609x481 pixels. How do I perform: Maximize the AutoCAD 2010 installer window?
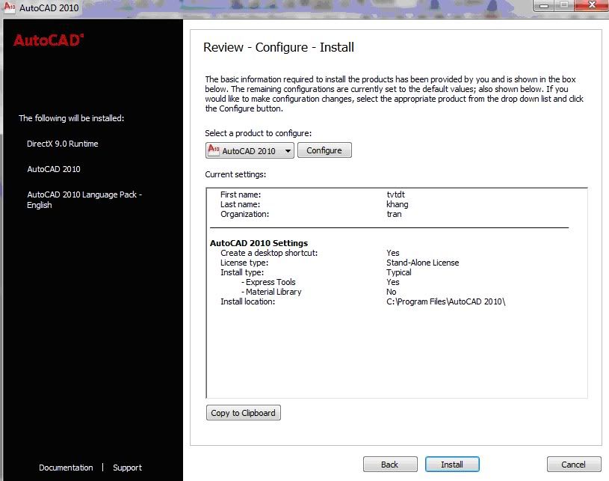tap(564, 5)
